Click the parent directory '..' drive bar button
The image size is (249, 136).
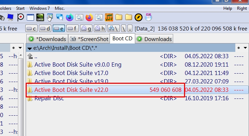click(x=130, y=29)
